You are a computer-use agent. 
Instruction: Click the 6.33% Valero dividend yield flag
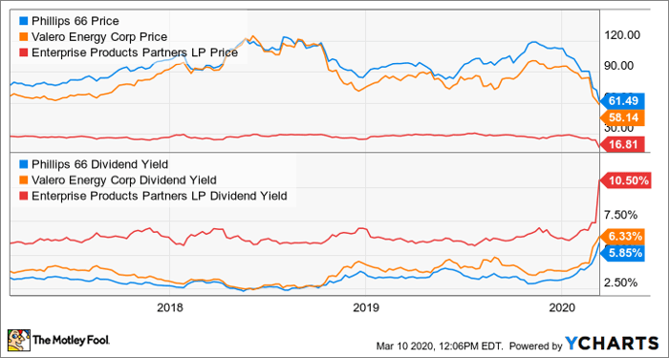point(621,236)
